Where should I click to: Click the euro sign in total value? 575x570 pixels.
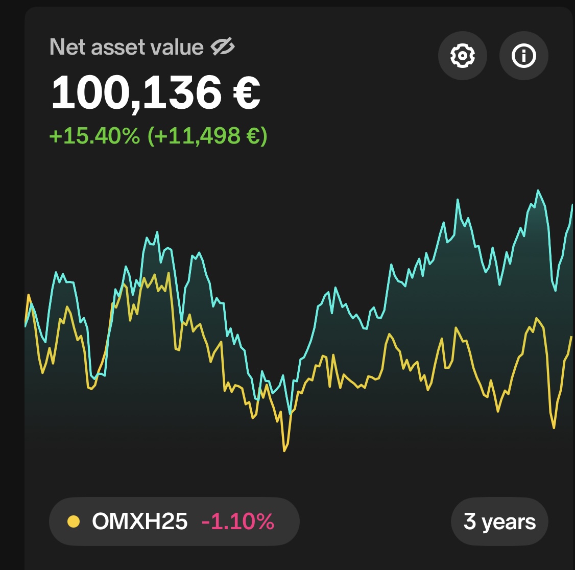246,93
